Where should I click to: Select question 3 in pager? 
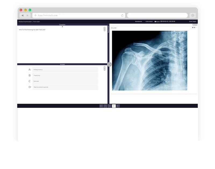tap(114, 106)
